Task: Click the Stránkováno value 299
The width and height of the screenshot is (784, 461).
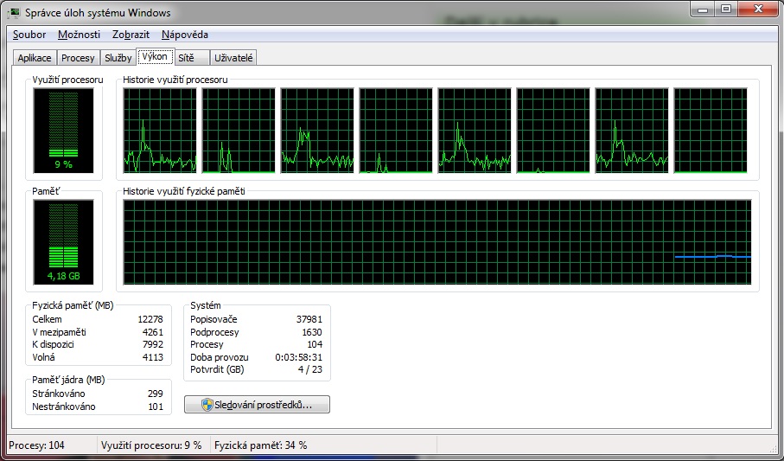Action: click(156, 394)
